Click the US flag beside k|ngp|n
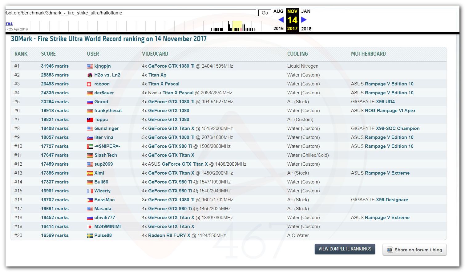This screenshot has height=272, width=465. [x=90, y=66]
